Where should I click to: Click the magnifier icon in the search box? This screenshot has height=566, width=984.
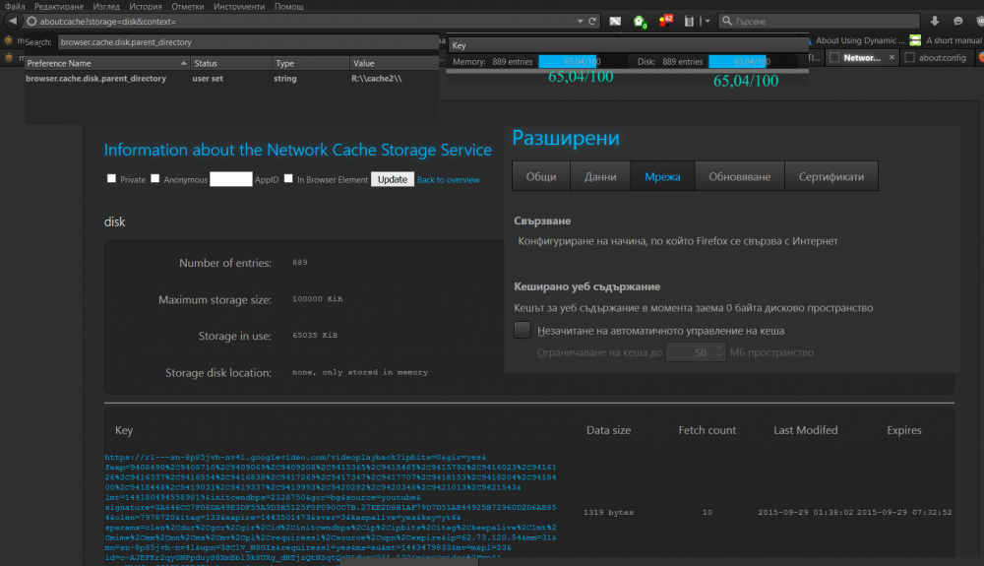tap(727, 21)
